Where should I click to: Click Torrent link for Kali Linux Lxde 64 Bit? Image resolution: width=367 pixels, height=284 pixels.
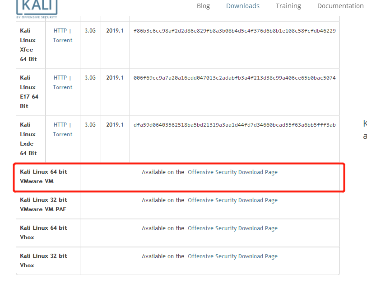pos(62,134)
